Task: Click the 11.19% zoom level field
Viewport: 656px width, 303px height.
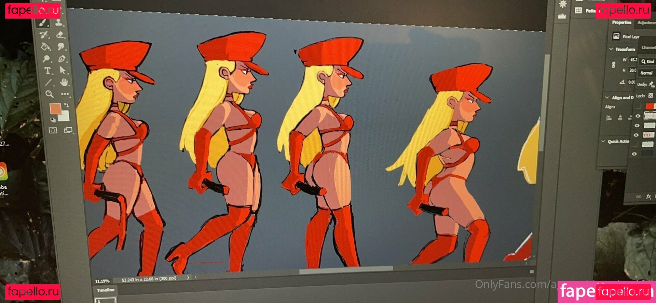Action: point(102,281)
